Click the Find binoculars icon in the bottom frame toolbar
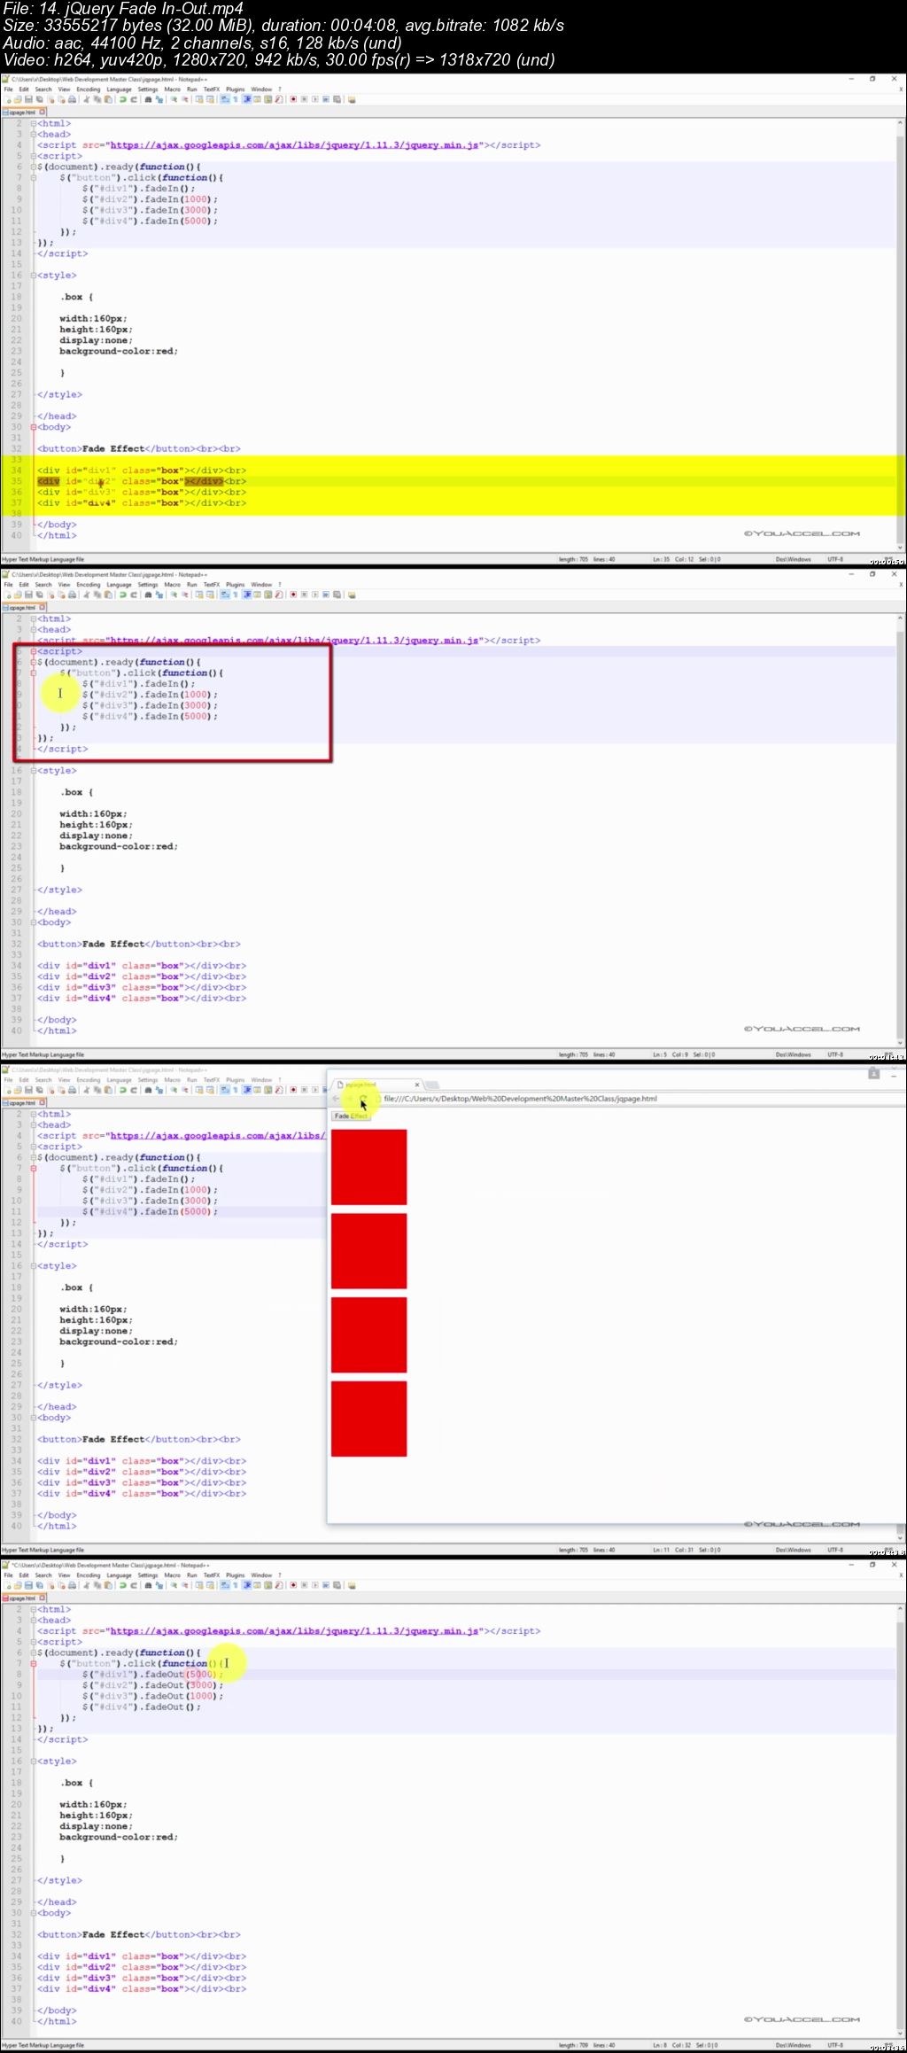This screenshot has height=2053, width=907. (148, 1585)
